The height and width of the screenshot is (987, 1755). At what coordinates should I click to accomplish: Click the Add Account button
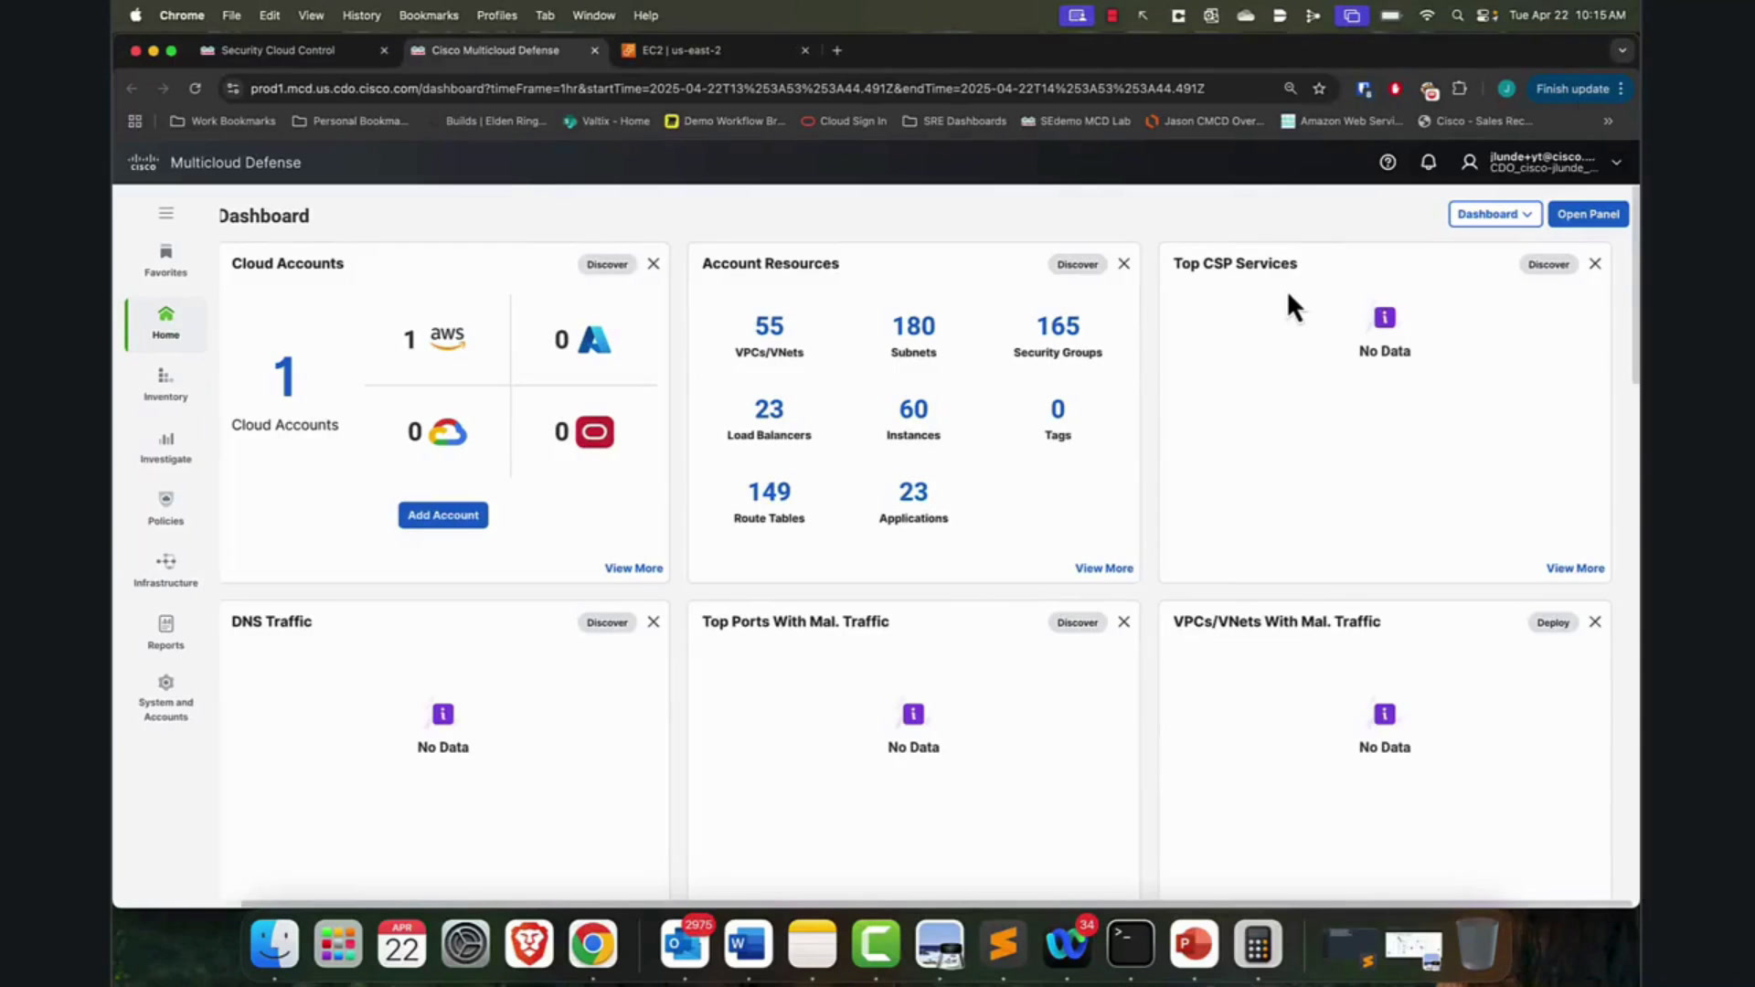tap(442, 515)
